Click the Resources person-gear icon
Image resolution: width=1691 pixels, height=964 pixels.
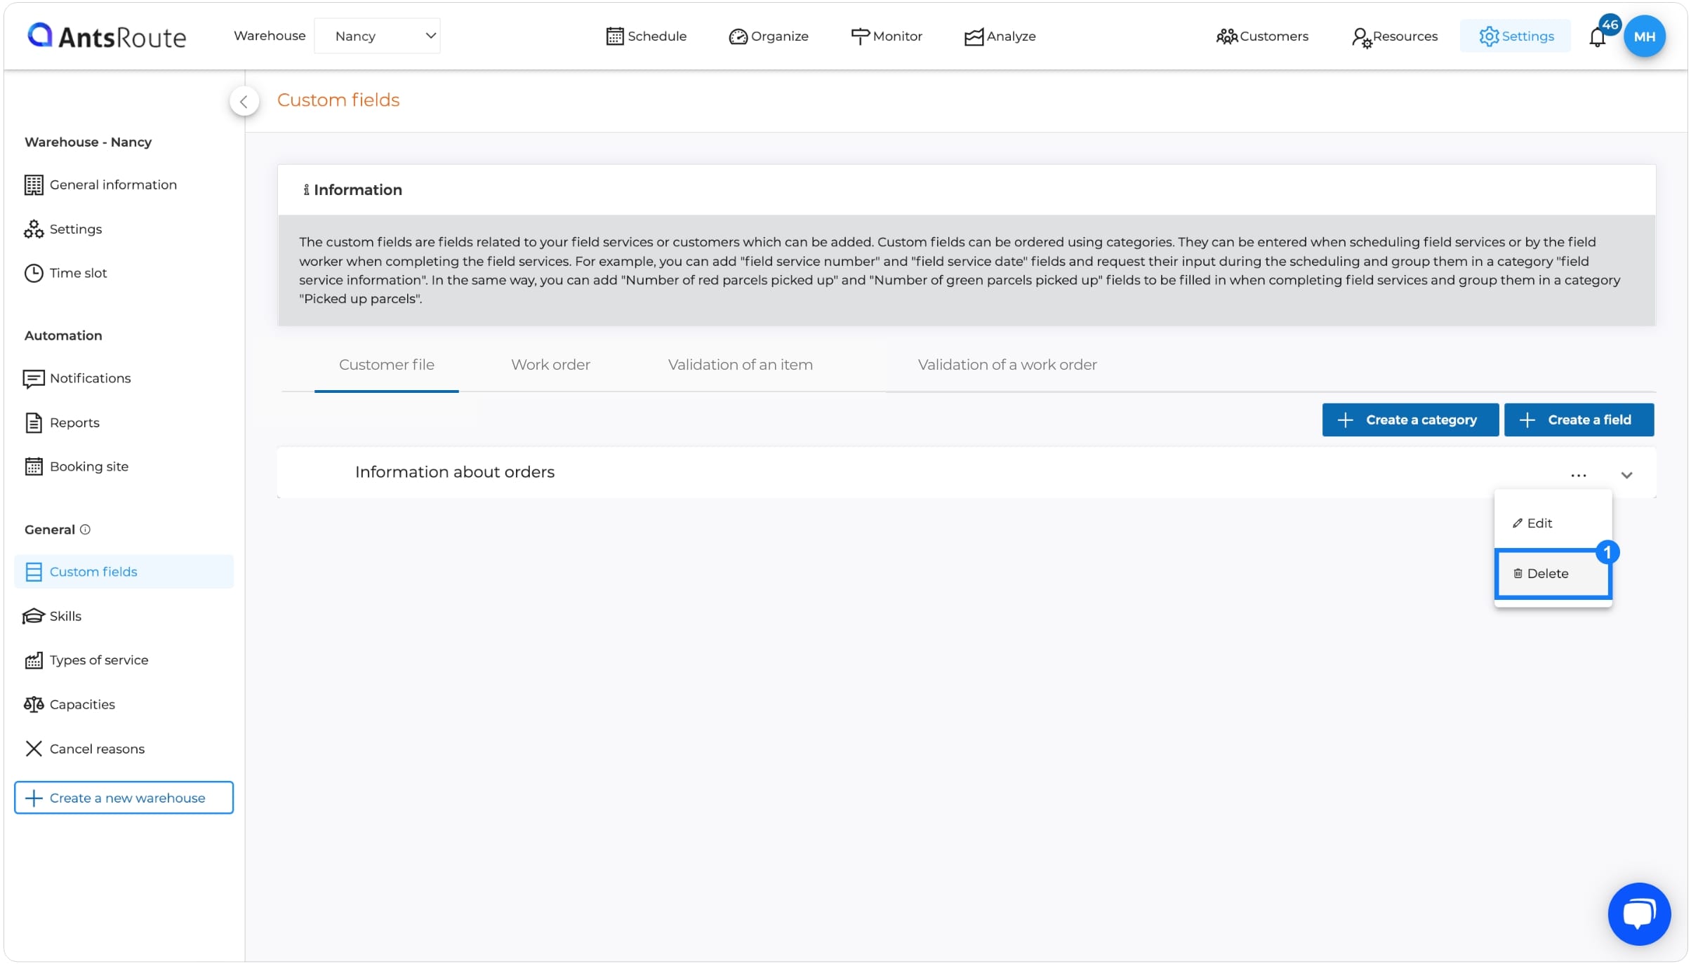(x=1361, y=37)
